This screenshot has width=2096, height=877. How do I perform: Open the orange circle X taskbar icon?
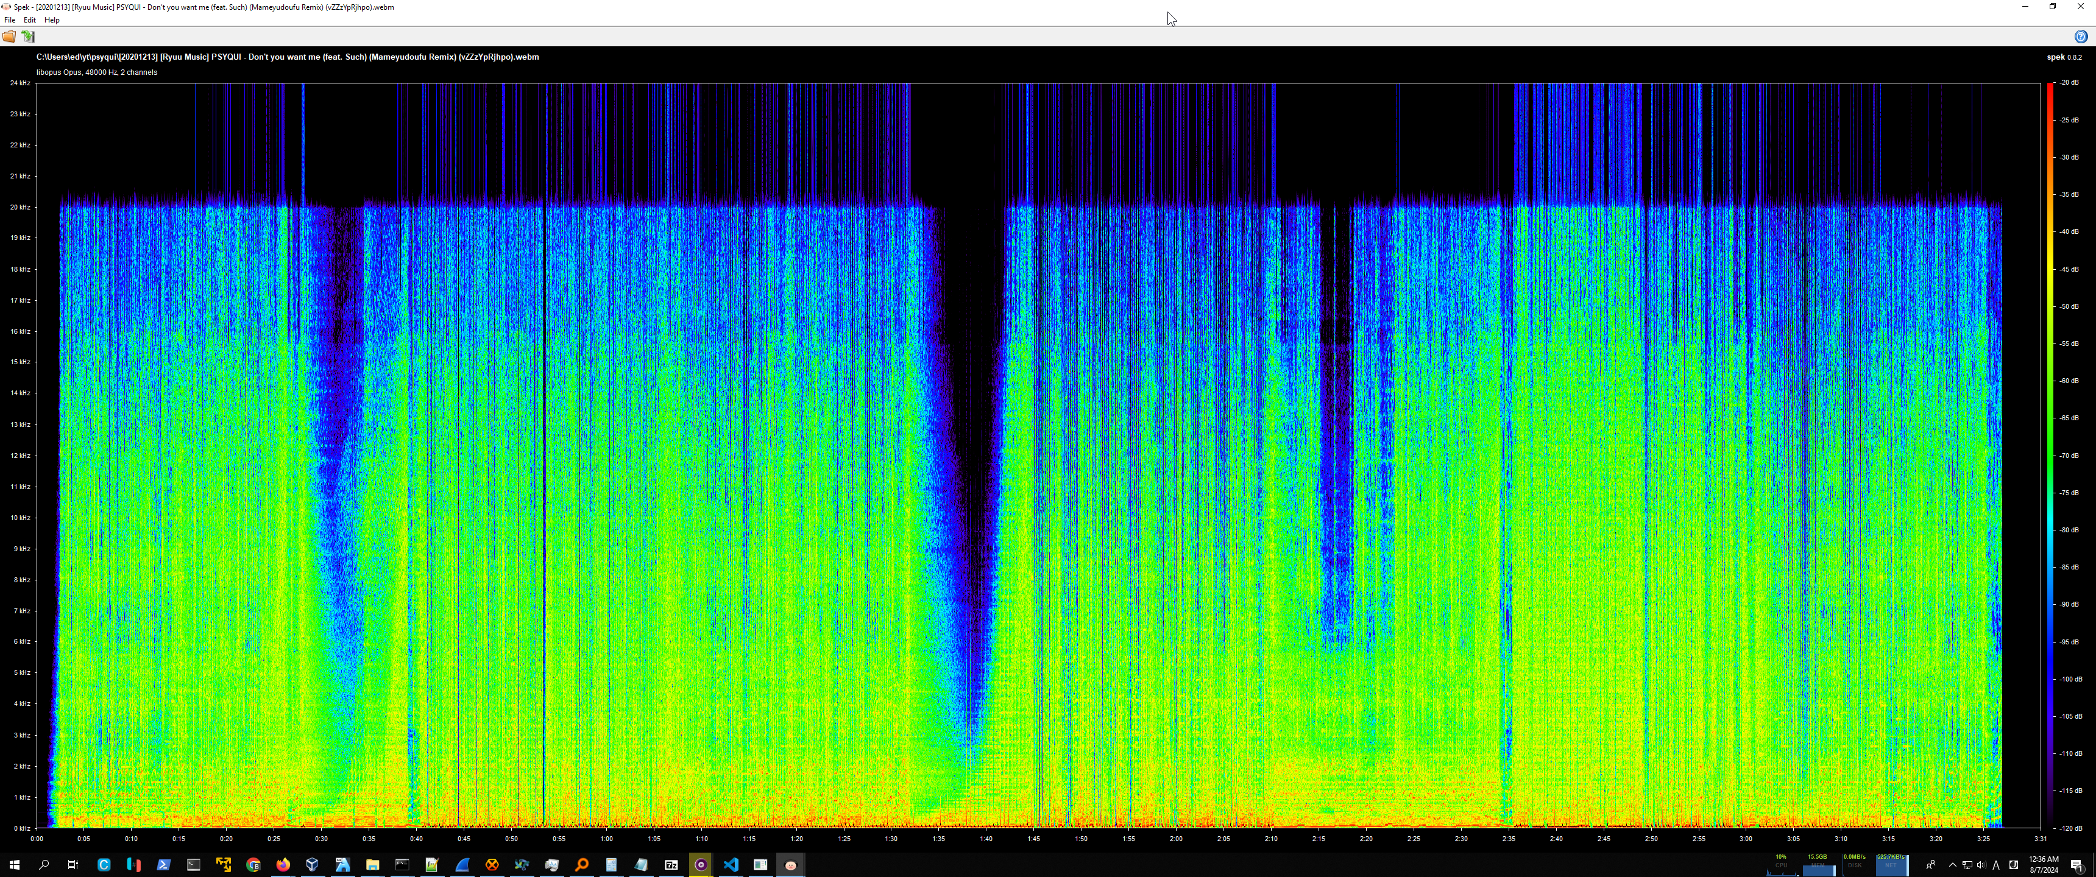coord(492,865)
